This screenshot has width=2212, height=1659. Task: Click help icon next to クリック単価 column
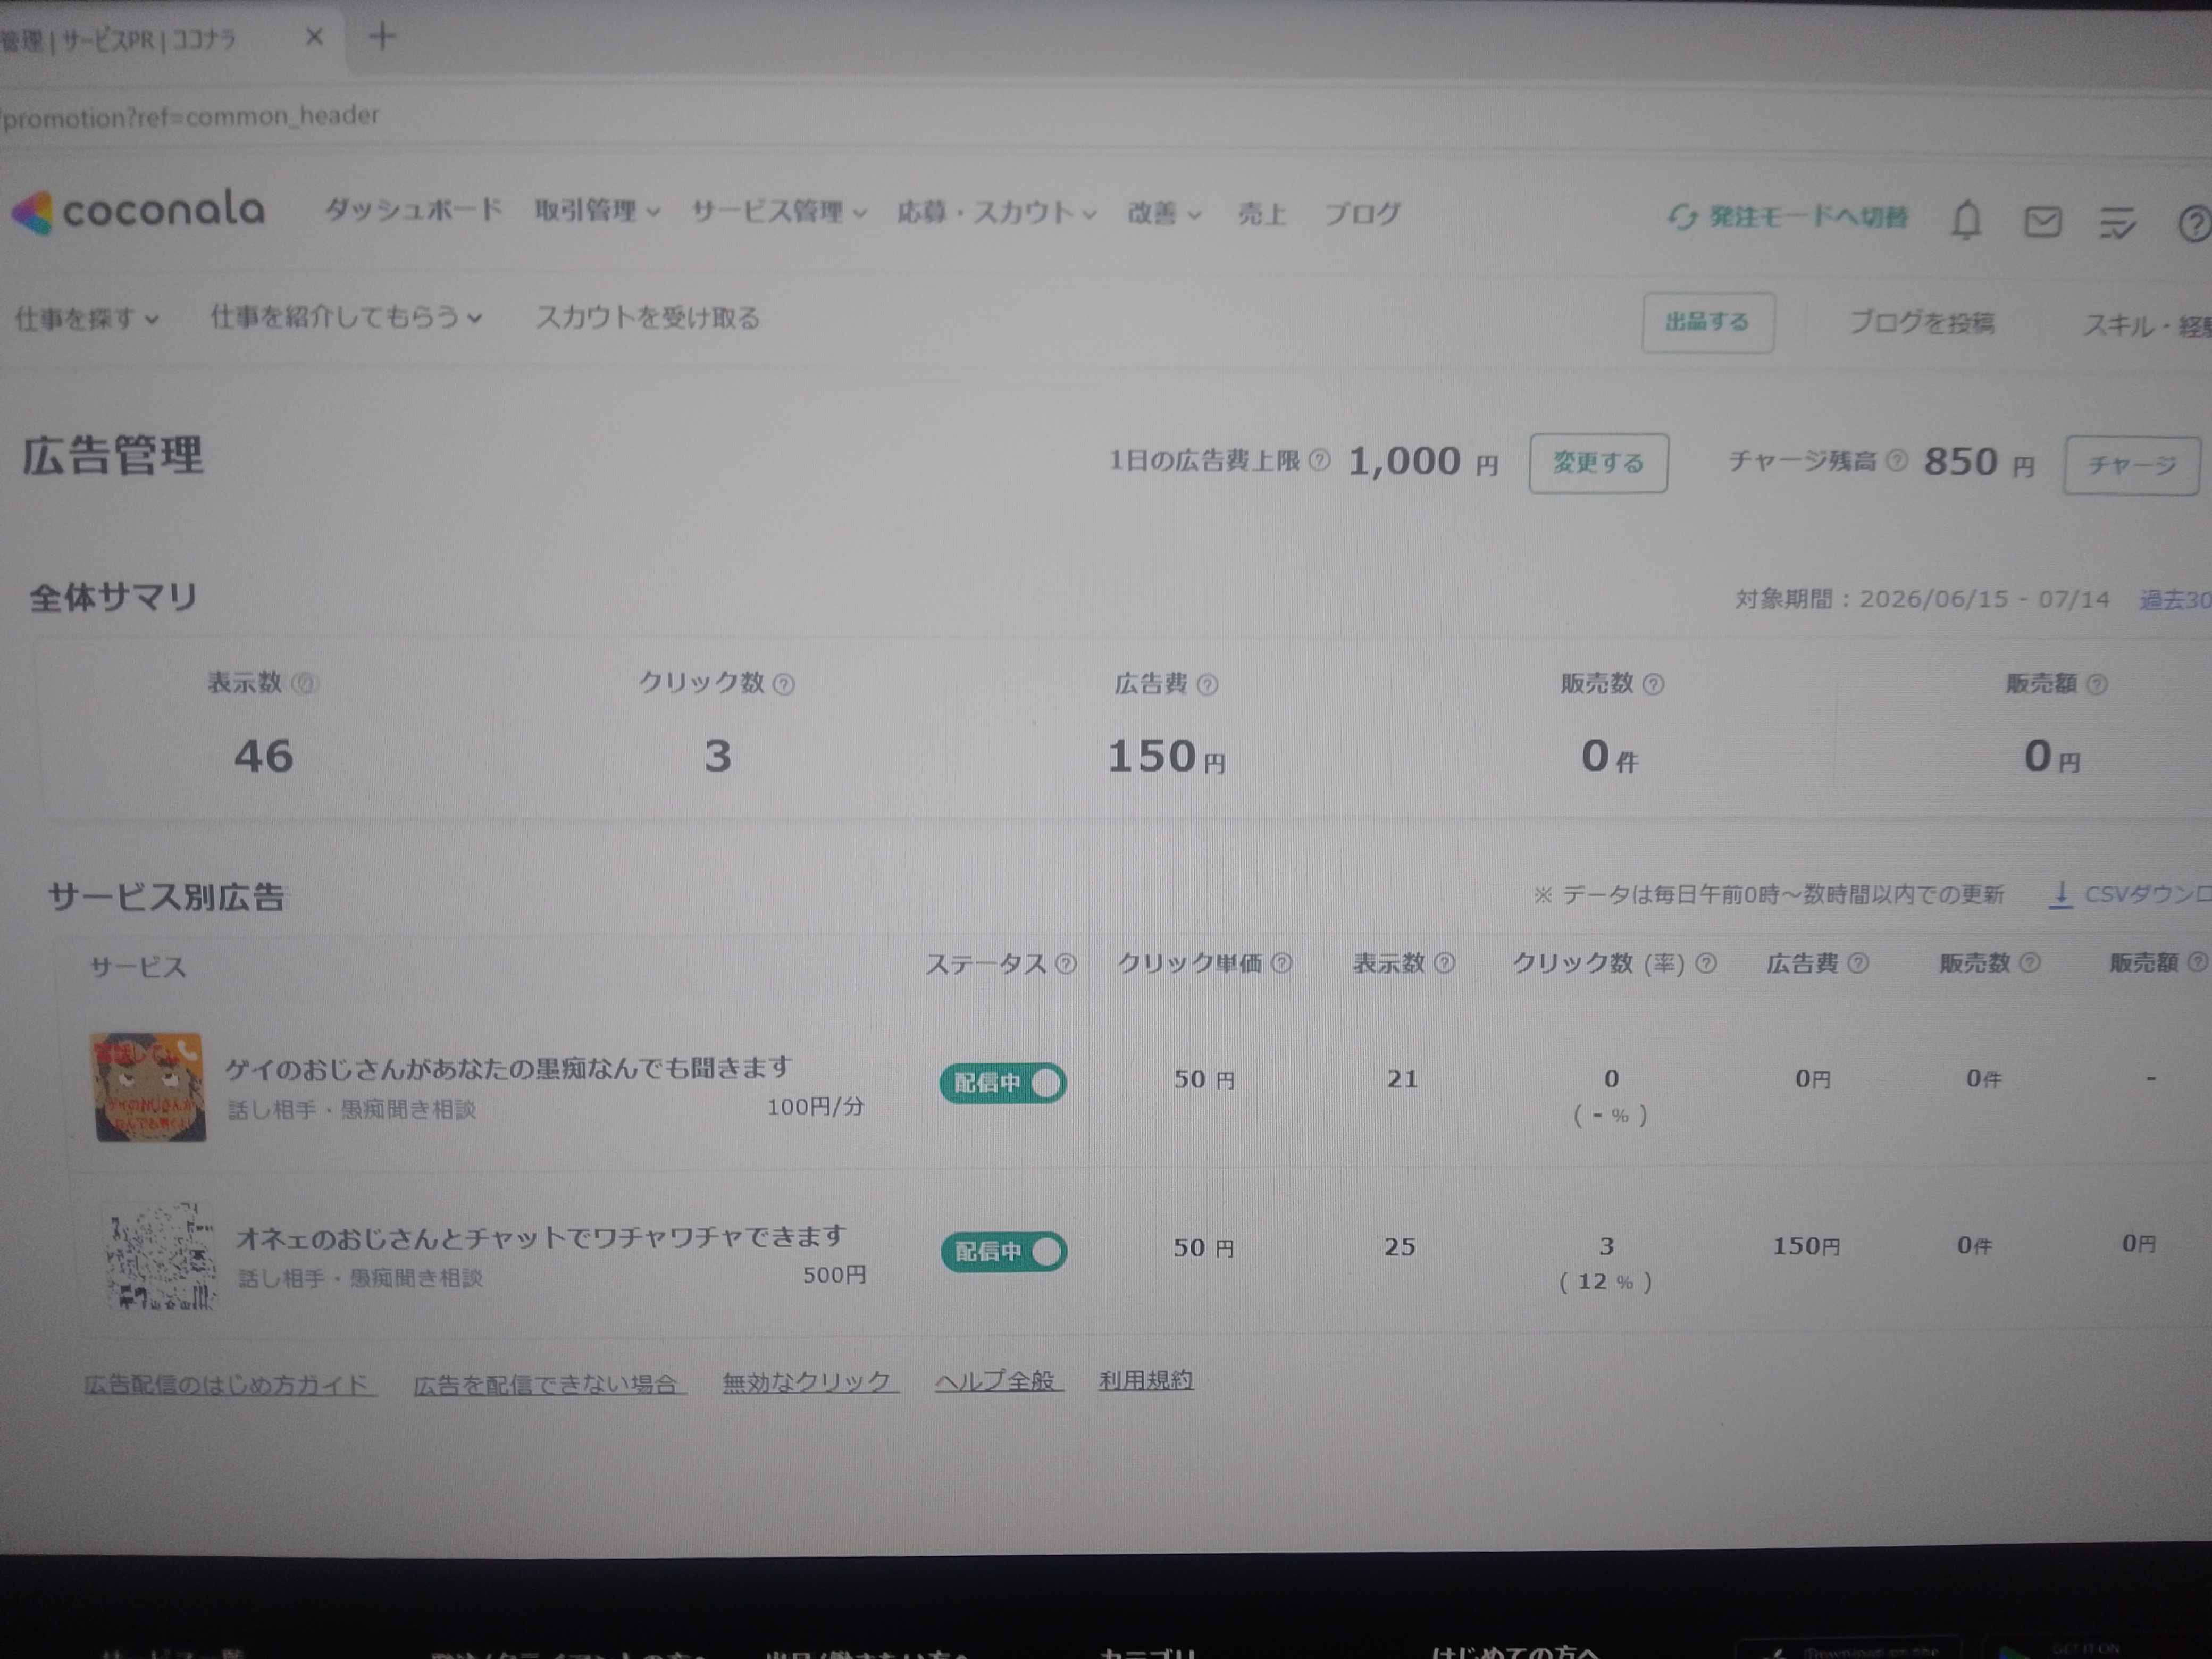pos(1281,963)
